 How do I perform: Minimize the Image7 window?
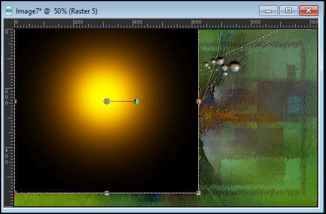pyautogui.click(x=269, y=11)
